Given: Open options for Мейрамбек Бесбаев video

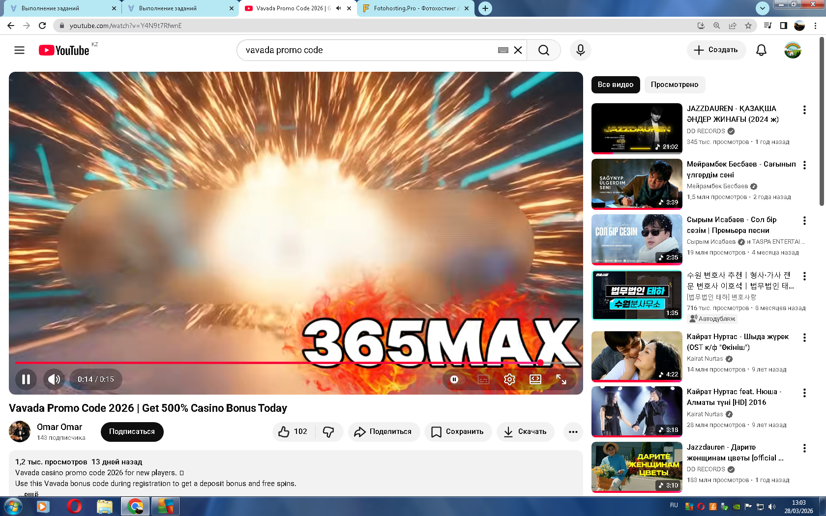Looking at the screenshot, I should 804,165.
